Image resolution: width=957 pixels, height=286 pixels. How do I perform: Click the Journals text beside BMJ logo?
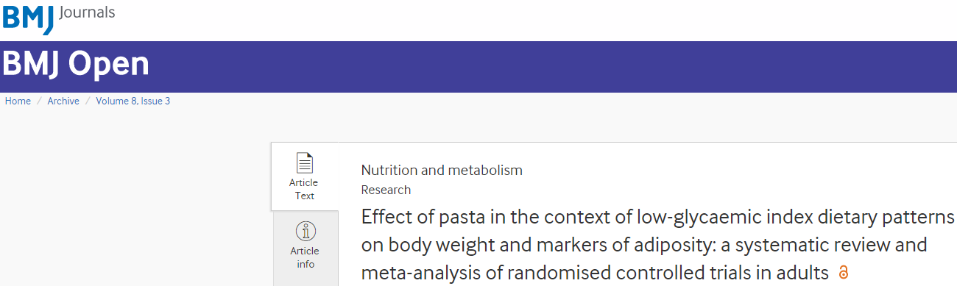click(x=86, y=13)
